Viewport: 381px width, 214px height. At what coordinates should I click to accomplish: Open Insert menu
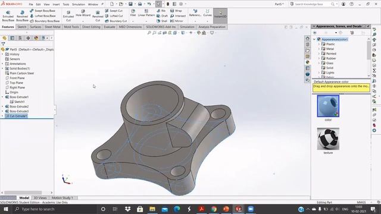coord(56,4)
